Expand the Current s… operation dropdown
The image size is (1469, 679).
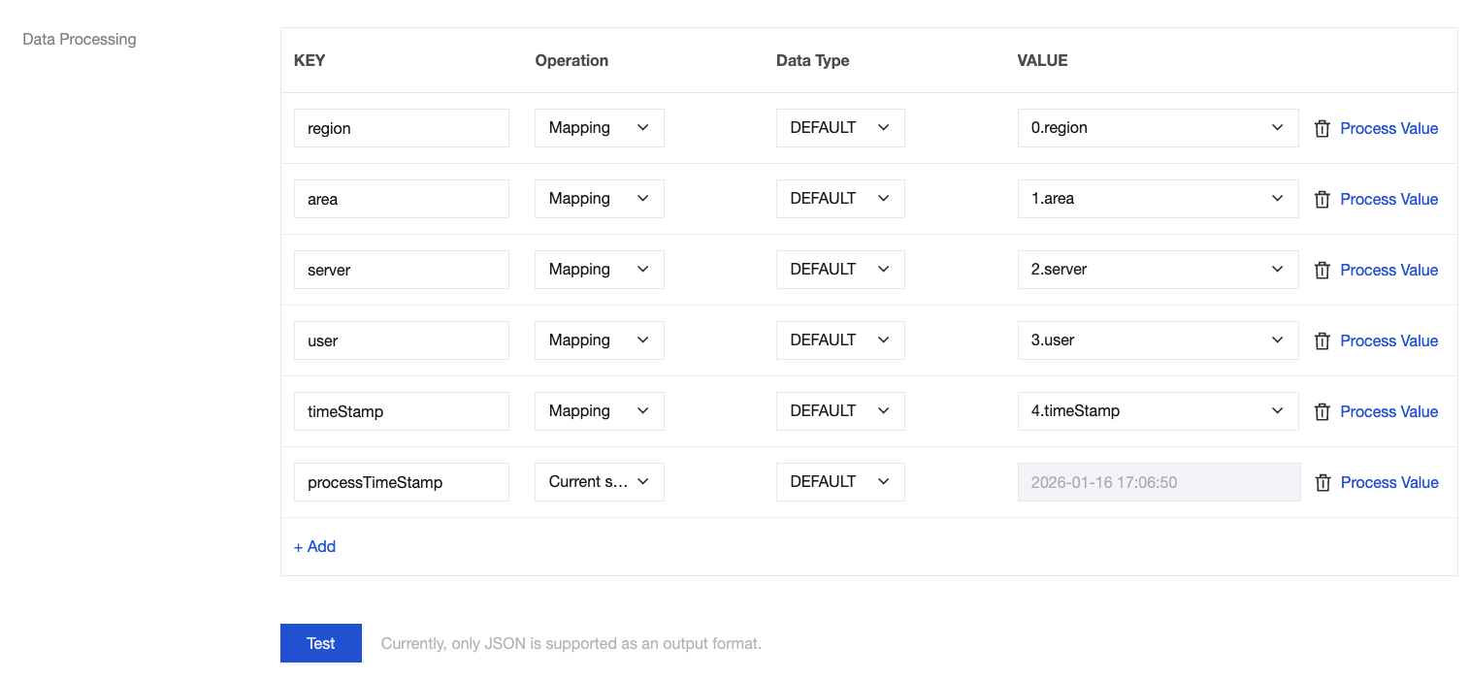coord(599,482)
